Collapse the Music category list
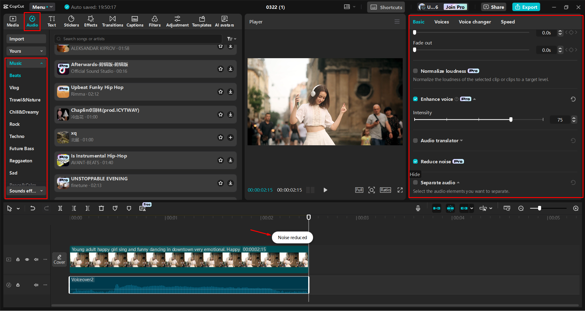 [41, 63]
